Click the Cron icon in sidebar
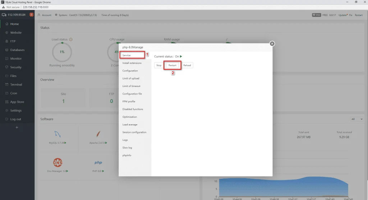Screen dimensions: 368x200 click(6, 93)
